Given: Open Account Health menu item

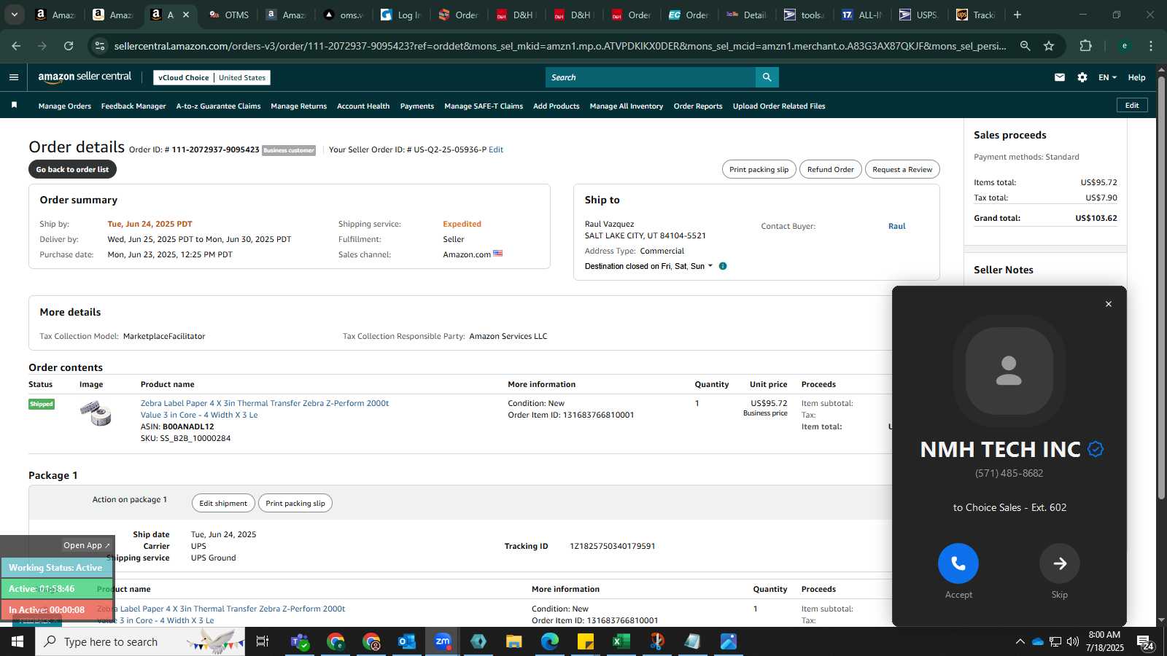Looking at the screenshot, I should 363,106.
